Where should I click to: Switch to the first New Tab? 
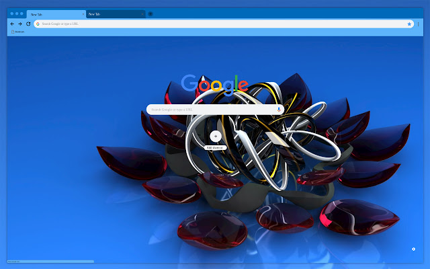(56, 14)
